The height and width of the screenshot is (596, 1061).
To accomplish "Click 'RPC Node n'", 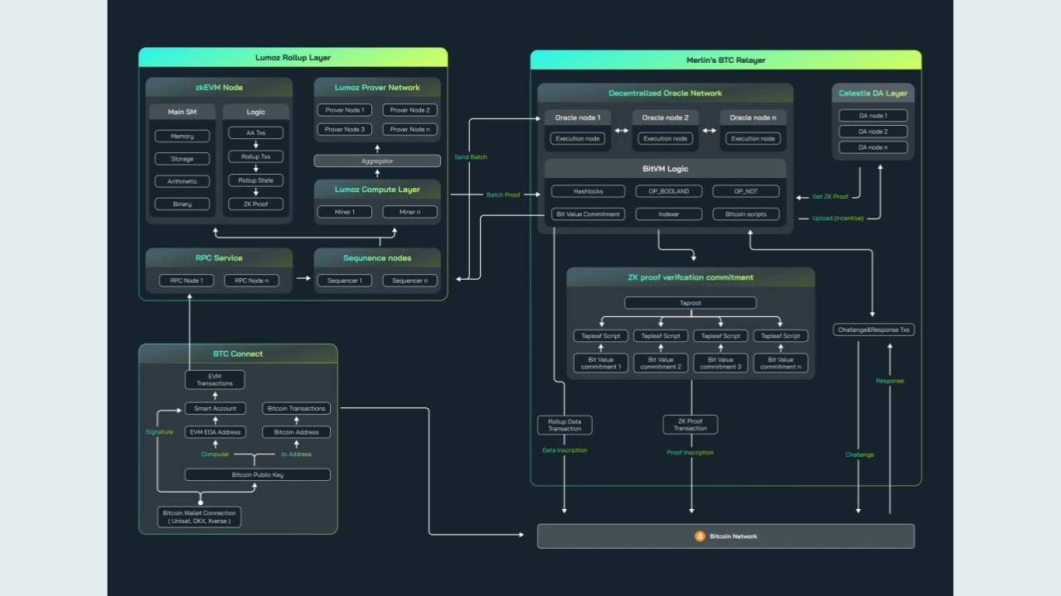I will tap(252, 281).
